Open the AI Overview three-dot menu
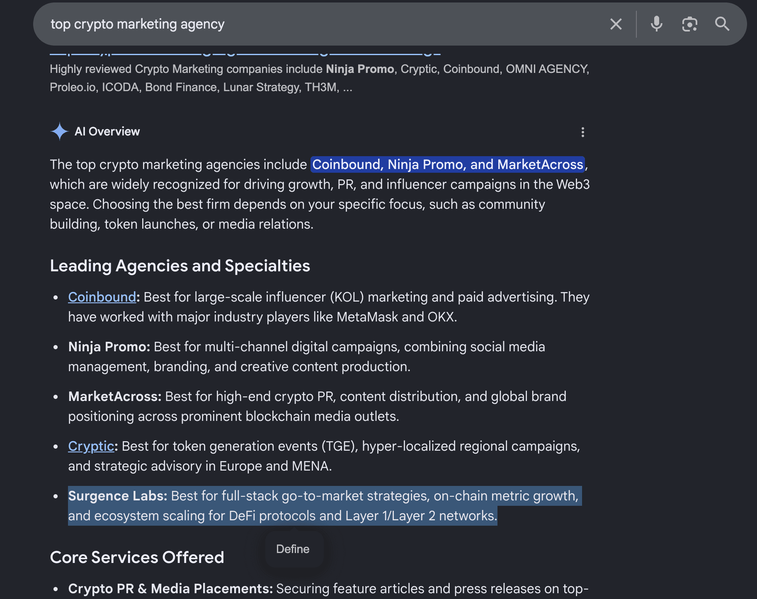Screen dimensions: 757x599 [583, 132]
